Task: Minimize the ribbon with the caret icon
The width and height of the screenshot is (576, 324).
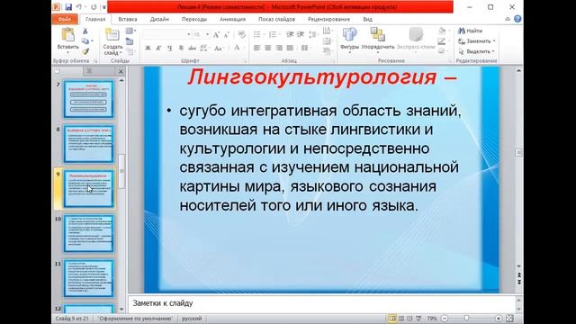Action: click(508, 19)
